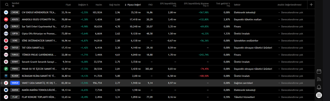Sort by Piyasa Değeri column header
The image size is (330, 101).
[x=133, y=5]
